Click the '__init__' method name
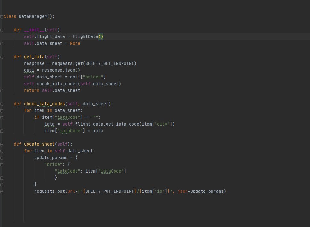 click(x=34, y=30)
